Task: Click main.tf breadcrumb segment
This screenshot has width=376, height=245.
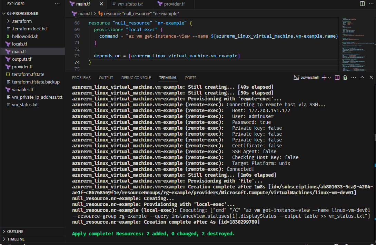Action: click(85, 14)
